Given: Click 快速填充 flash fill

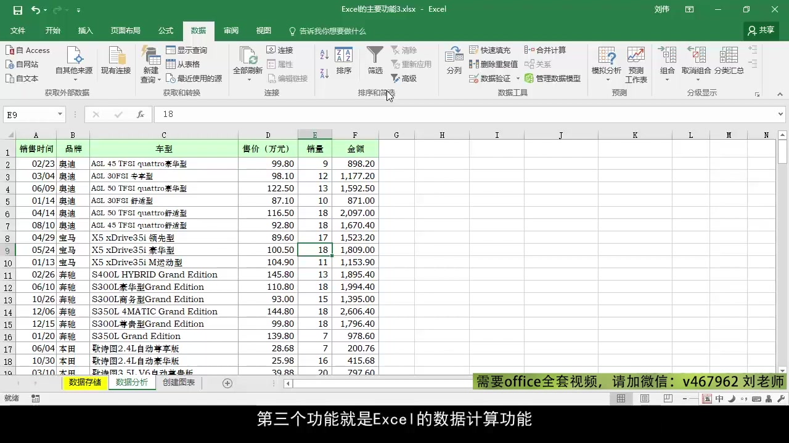Looking at the screenshot, I should tap(490, 50).
